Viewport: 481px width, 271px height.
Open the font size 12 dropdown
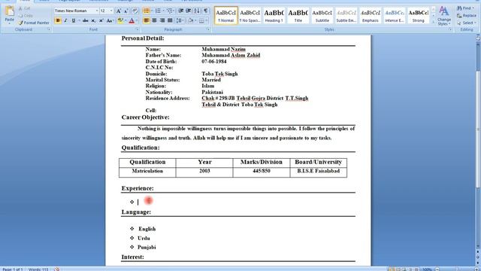tap(111, 11)
